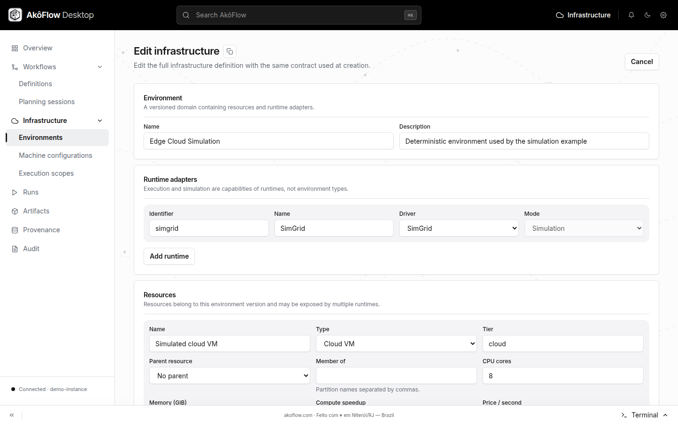Click the Overview grid icon
This screenshot has width=678, height=424.
click(x=15, y=48)
